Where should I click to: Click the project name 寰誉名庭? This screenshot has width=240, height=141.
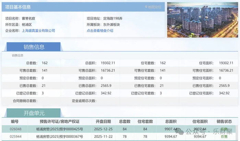click(x=28, y=18)
